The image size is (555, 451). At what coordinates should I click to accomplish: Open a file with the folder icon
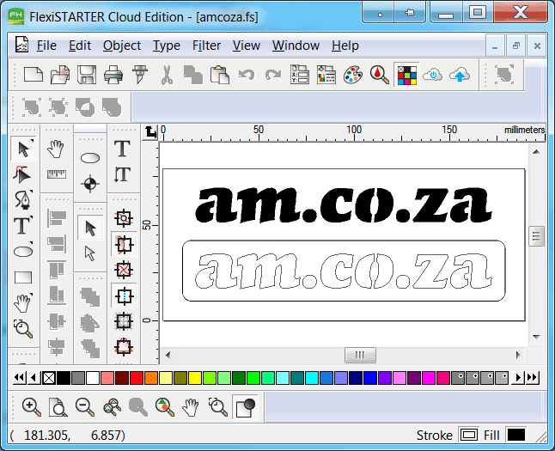[x=60, y=75]
